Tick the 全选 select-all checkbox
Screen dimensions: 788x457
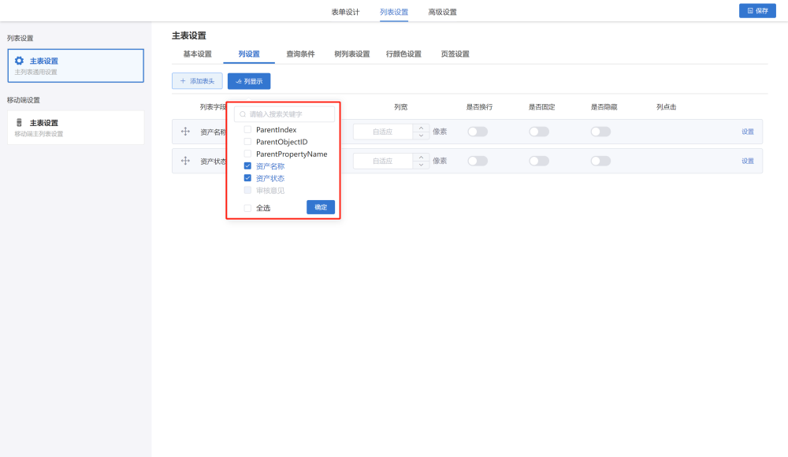(x=247, y=208)
